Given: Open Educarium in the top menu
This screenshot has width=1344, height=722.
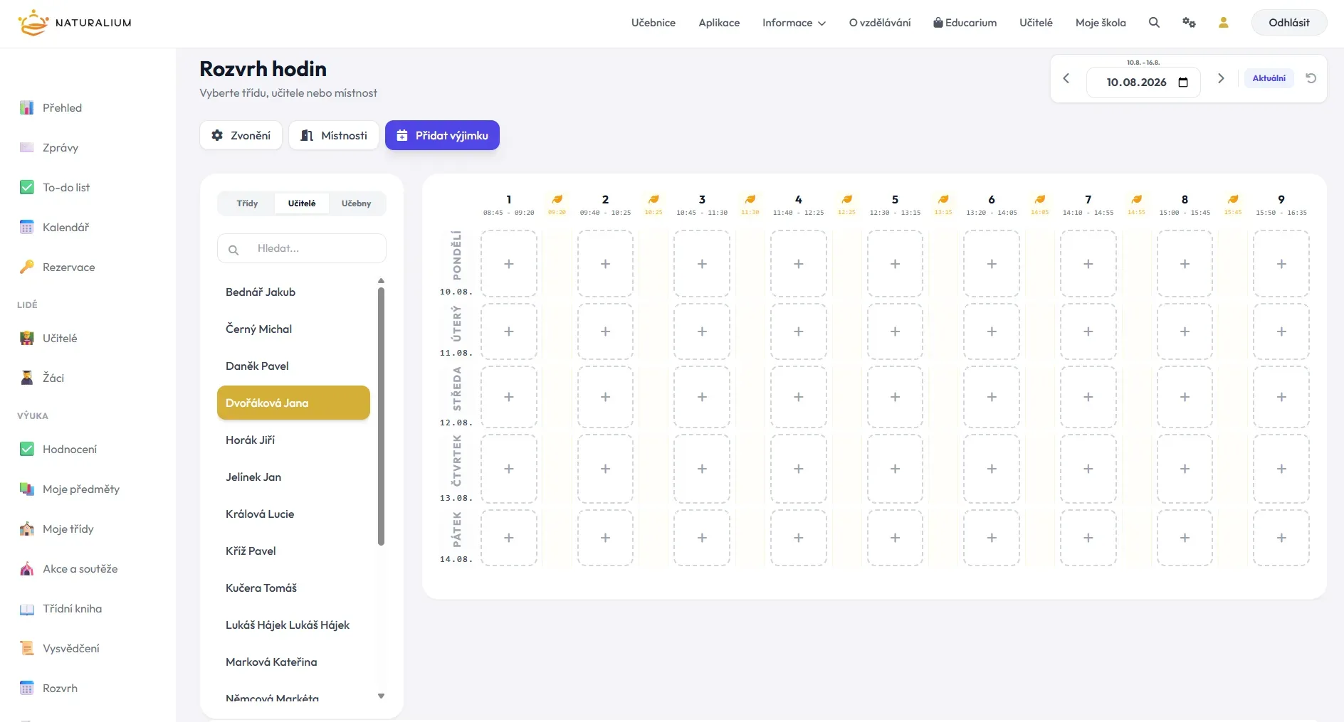Looking at the screenshot, I should click(x=965, y=23).
